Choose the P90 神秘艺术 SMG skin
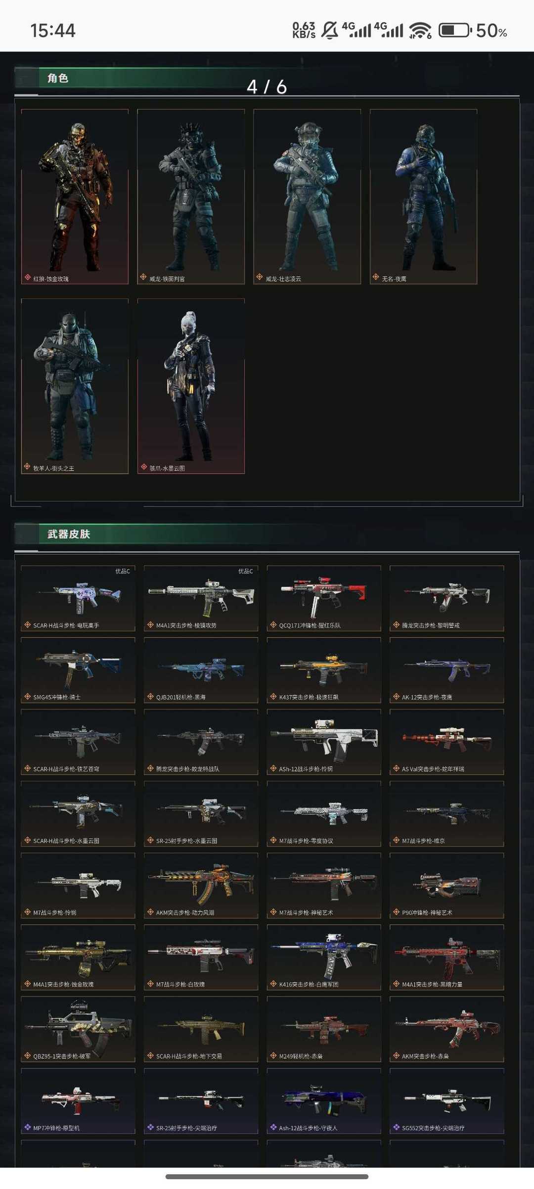The height and width of the screenshot is (1189, 534). click(446, 885)
